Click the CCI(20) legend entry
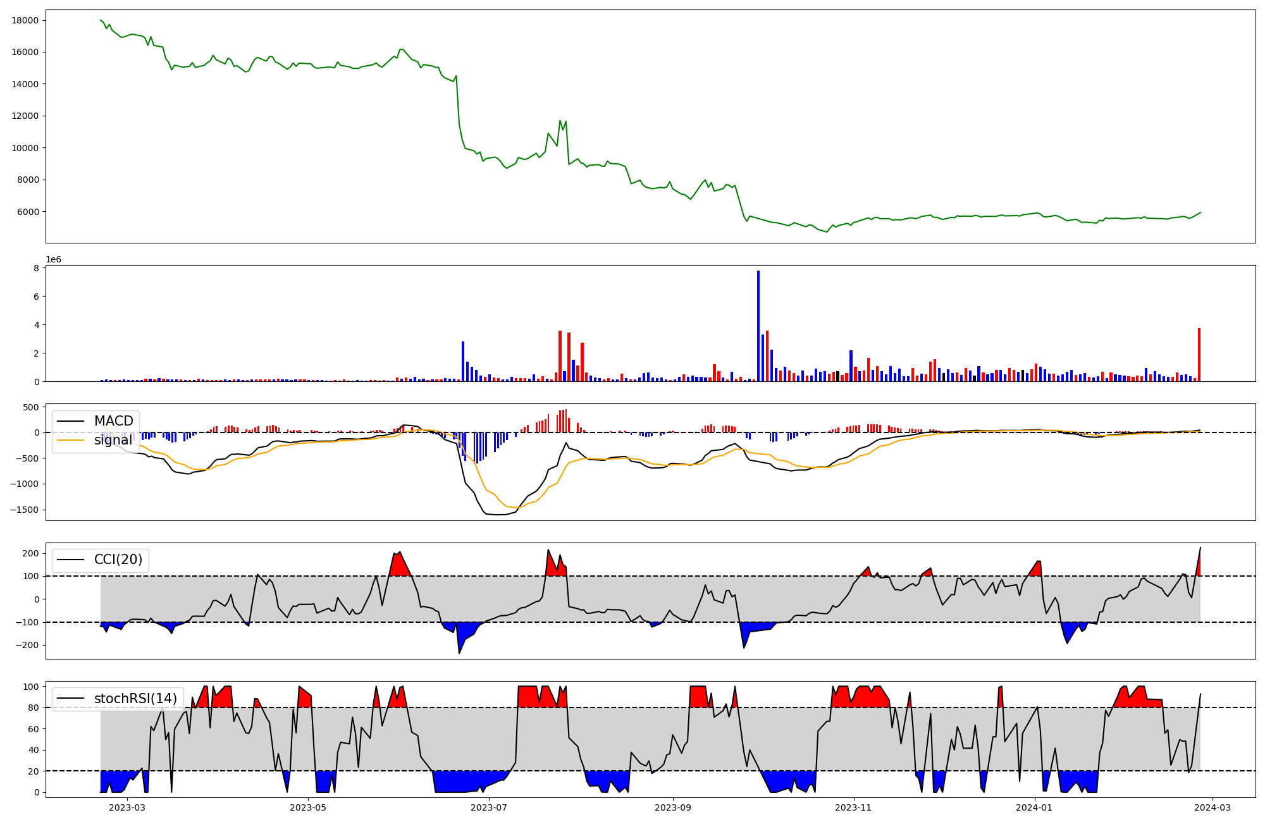The width and height of the screenshot is (1265, 822). pyautogui.click(x=118, y=560)
